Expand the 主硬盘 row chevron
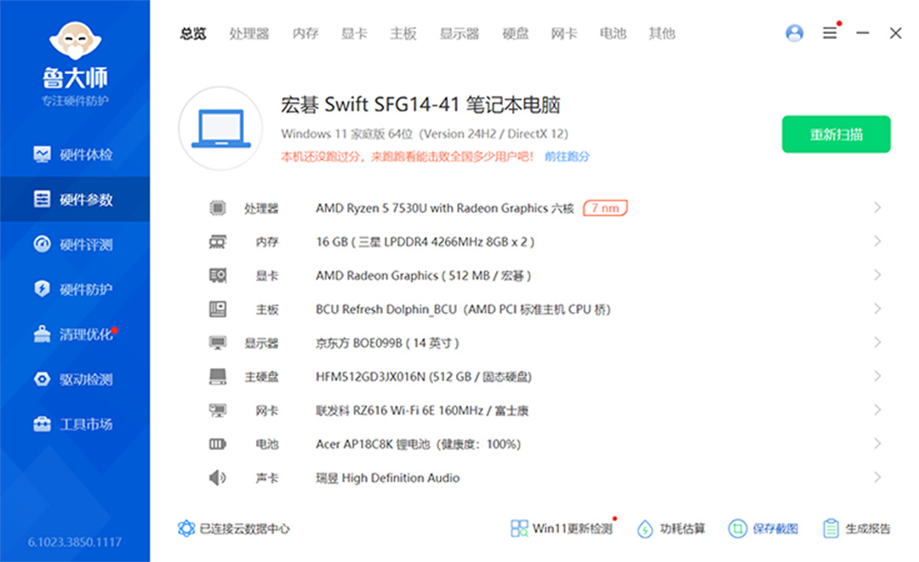Viewport: 919px width, 562px height. (x=877, y=377)
